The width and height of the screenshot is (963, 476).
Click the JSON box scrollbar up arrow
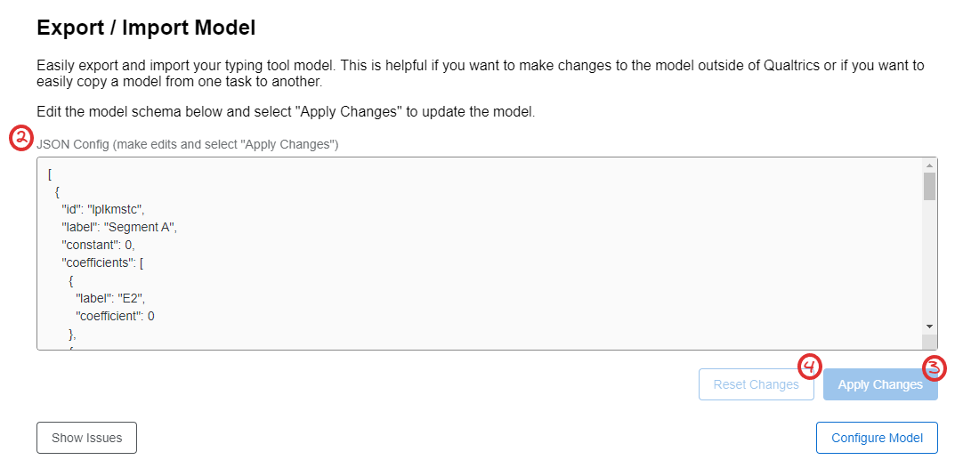pyautogui.click(x=928, y=165)
